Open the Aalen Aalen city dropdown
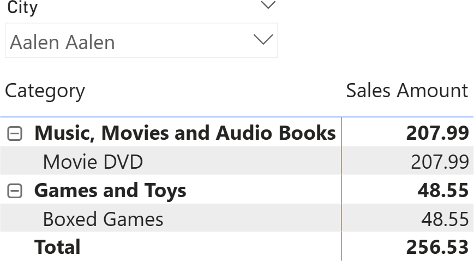The height and width of the screenshot is (261, 474). 141,40
